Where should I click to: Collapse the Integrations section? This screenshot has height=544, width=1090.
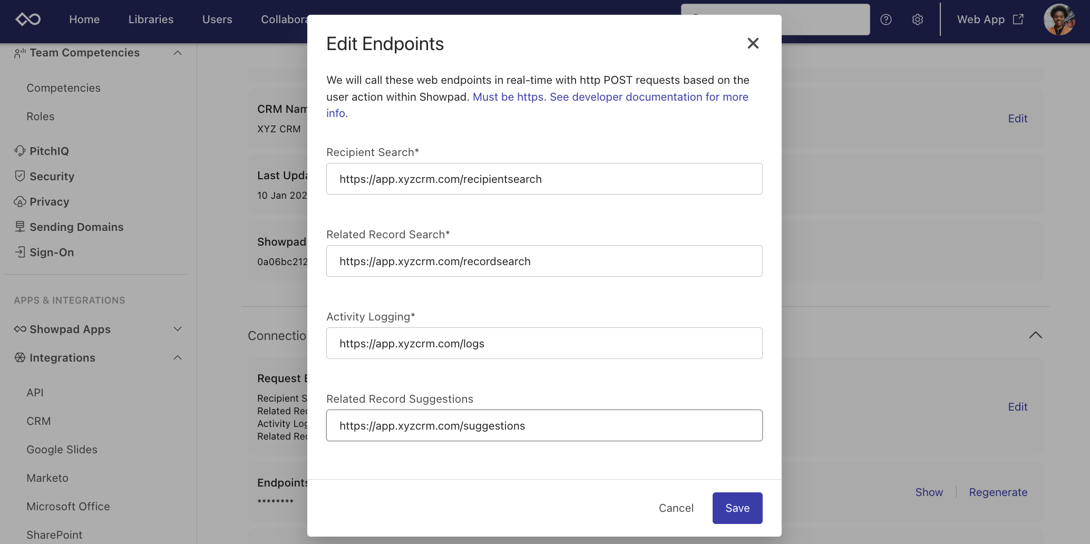pos(178,357)
